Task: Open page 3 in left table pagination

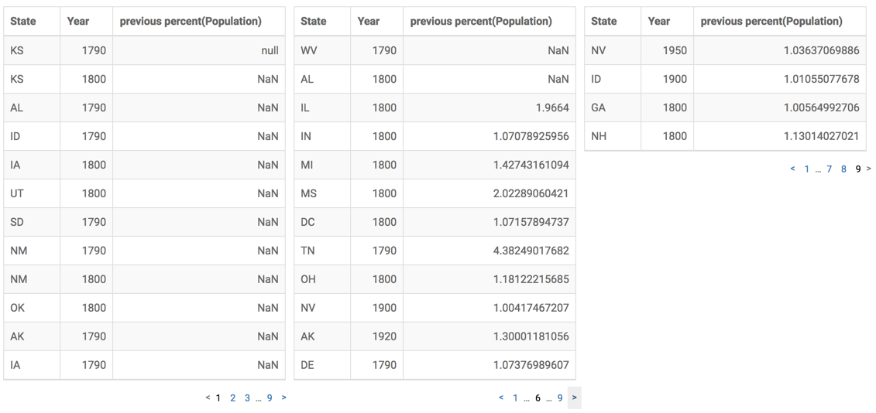Action: (247, 398)
